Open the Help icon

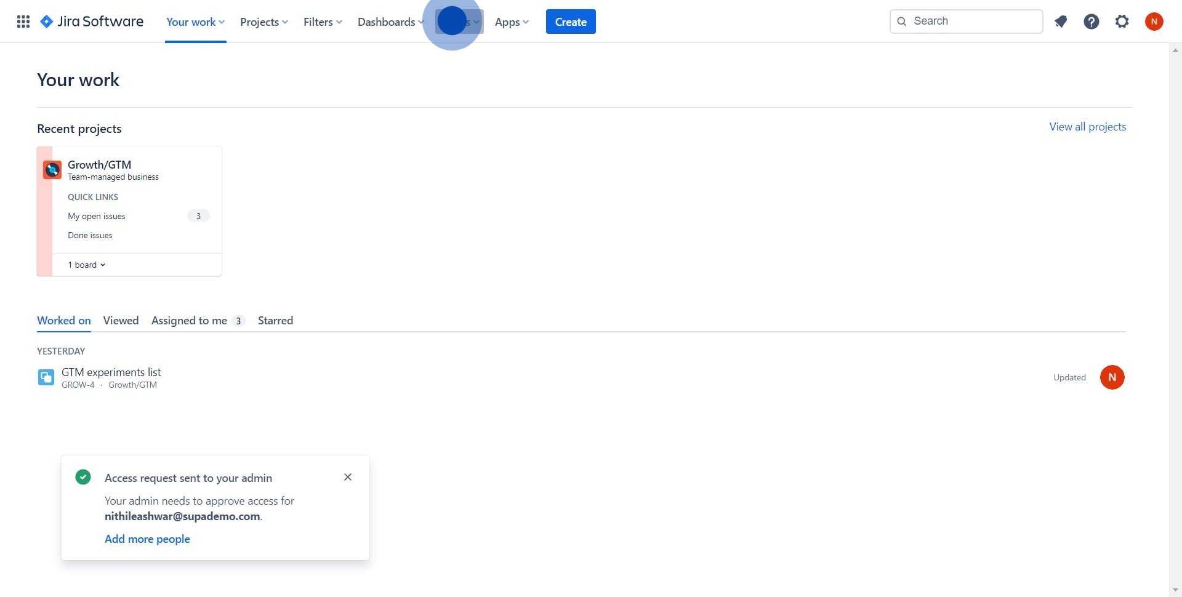tap(1091, 21)
